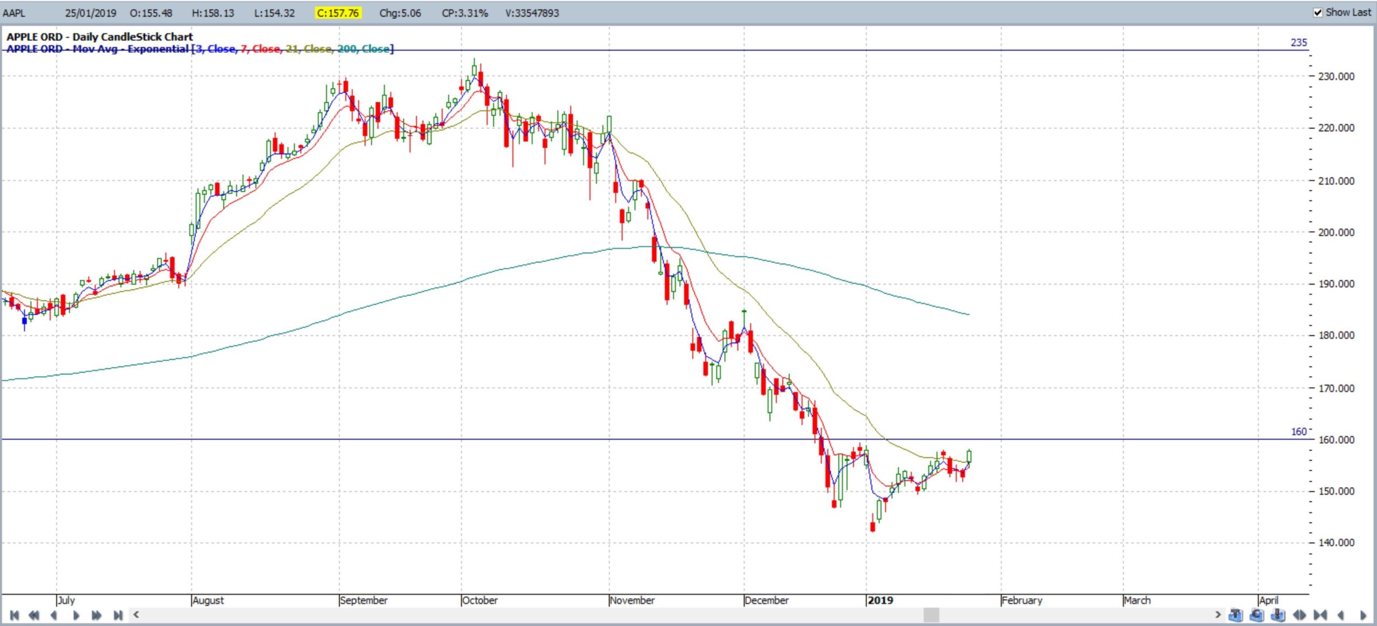This screenshot has width=1377, height=626.
Task: Click the December label on time axis
Action: point(766,600)
